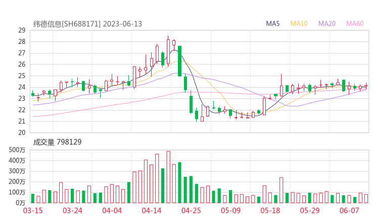Click the 05-18 date axis label
This screenshot has height=222, width=374.
270,210
